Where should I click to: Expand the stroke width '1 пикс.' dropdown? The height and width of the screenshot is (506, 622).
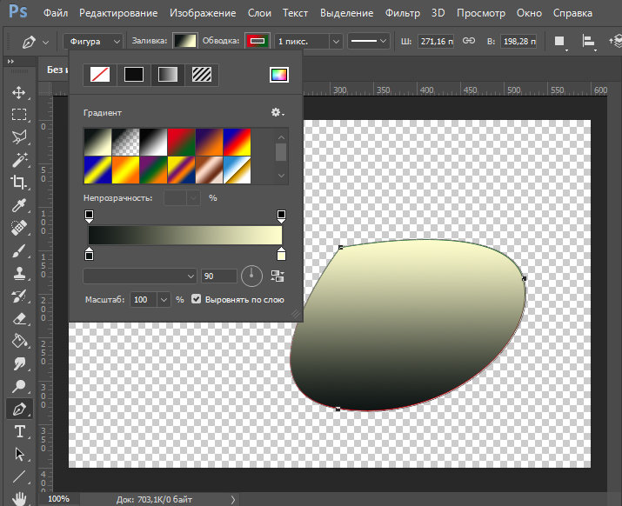(x=335, y=42)
